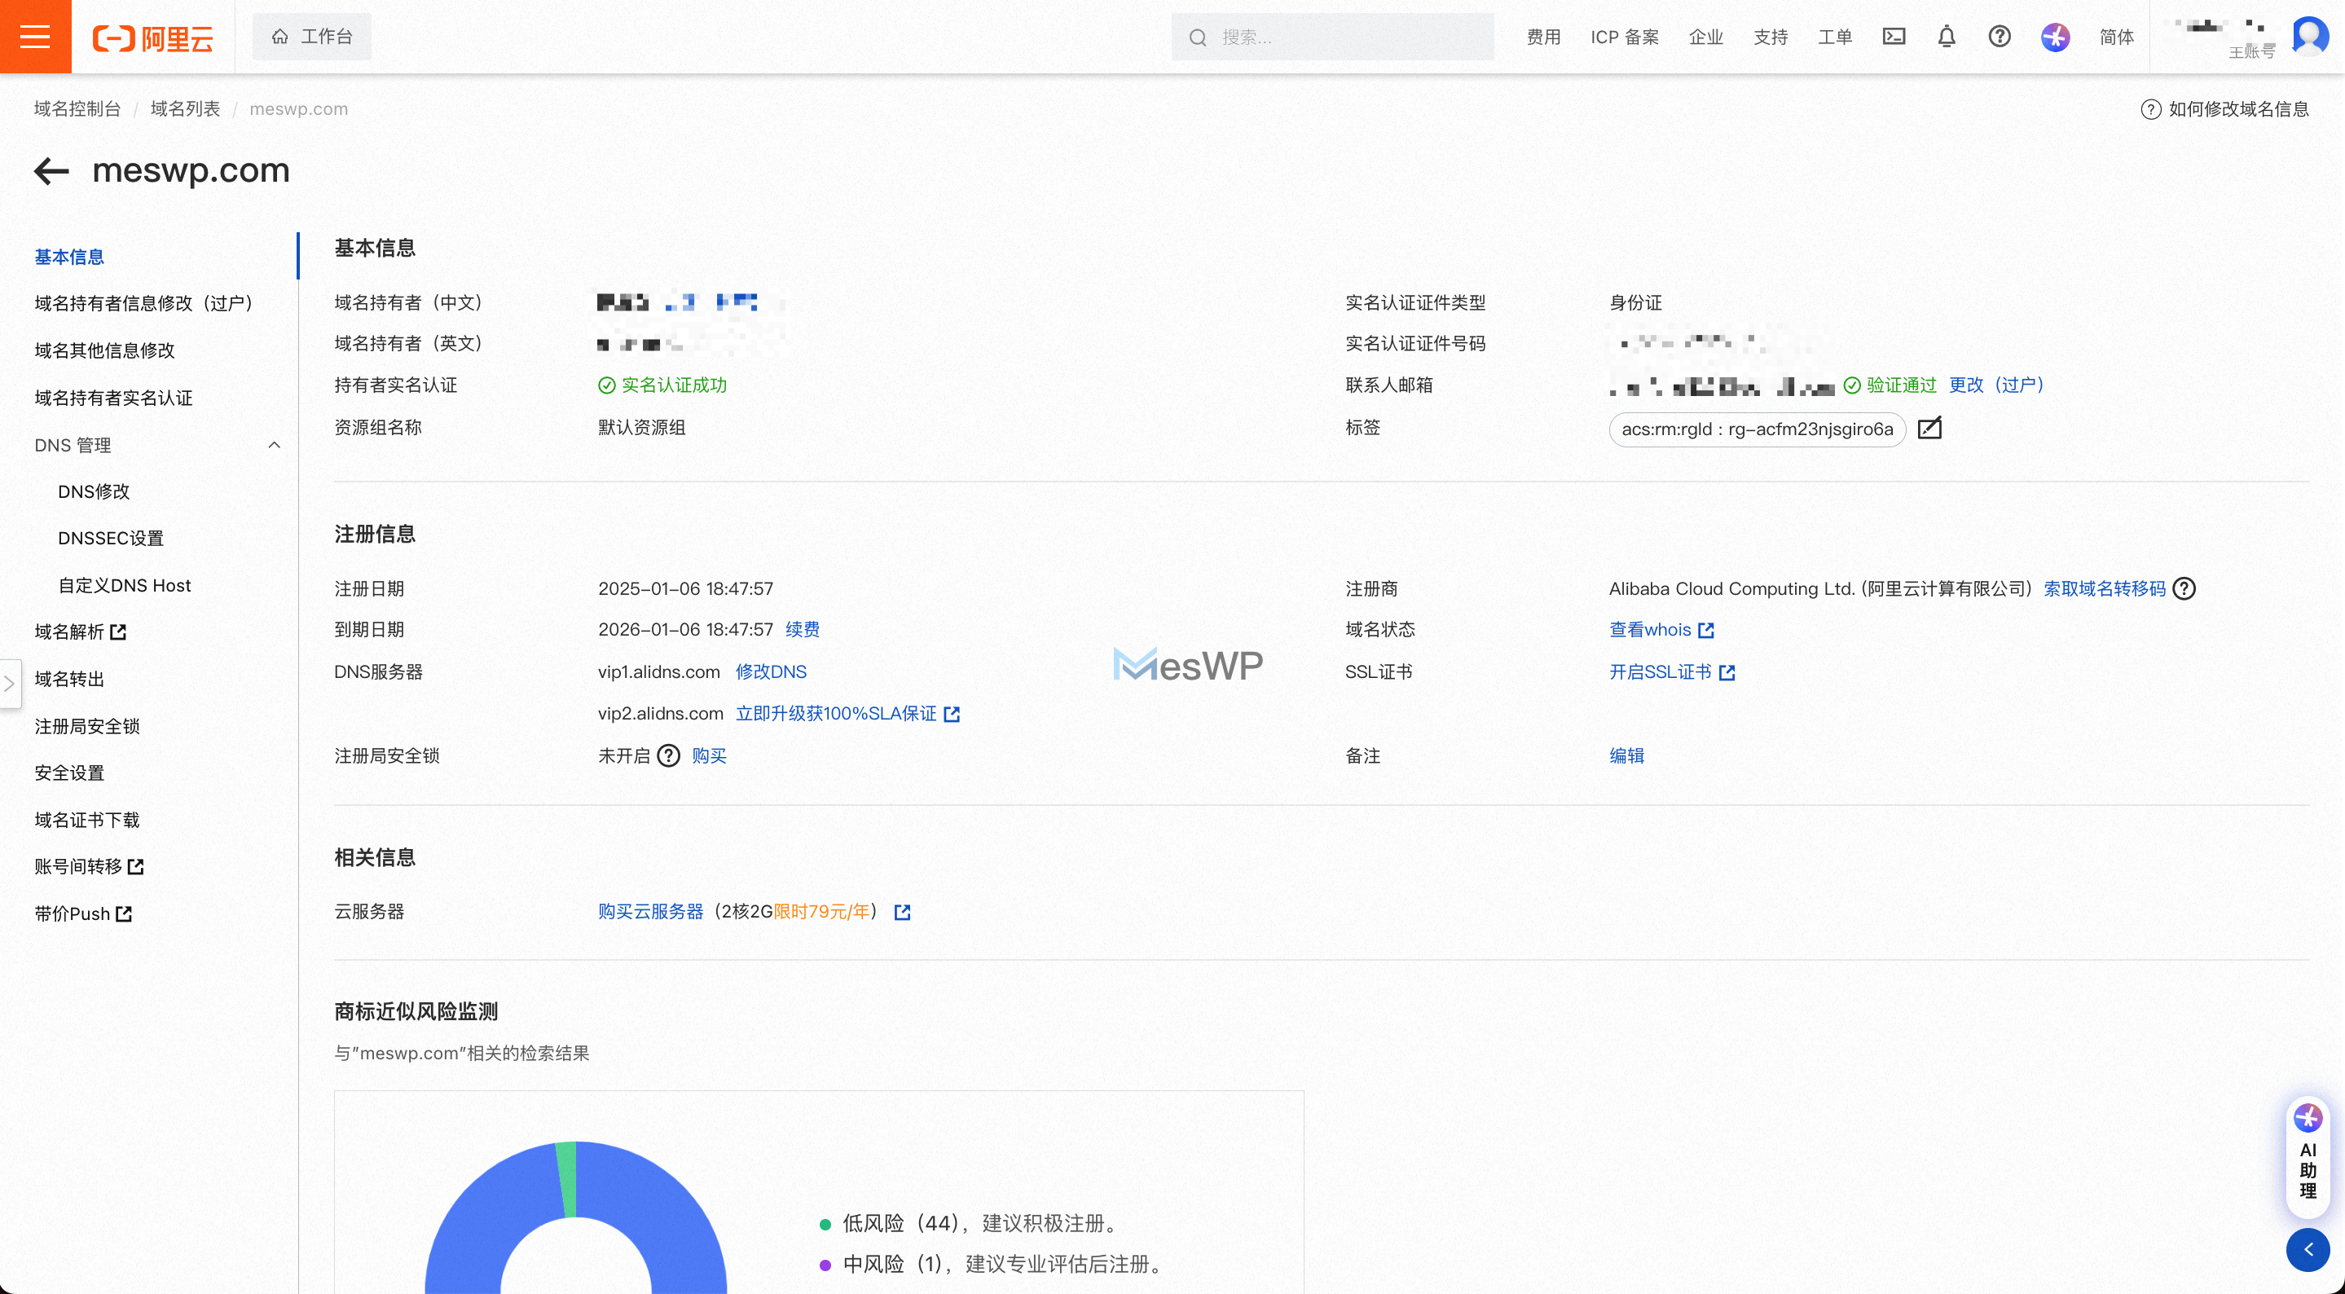Screen dimensions: 2345x1294
Task: Open 立即升级获100%SLA保证 link
Action: click(836, 714)
